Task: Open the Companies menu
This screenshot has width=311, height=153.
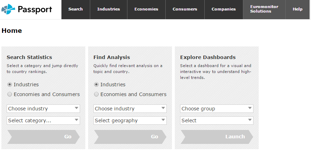Action: click(x=224, y=9)
